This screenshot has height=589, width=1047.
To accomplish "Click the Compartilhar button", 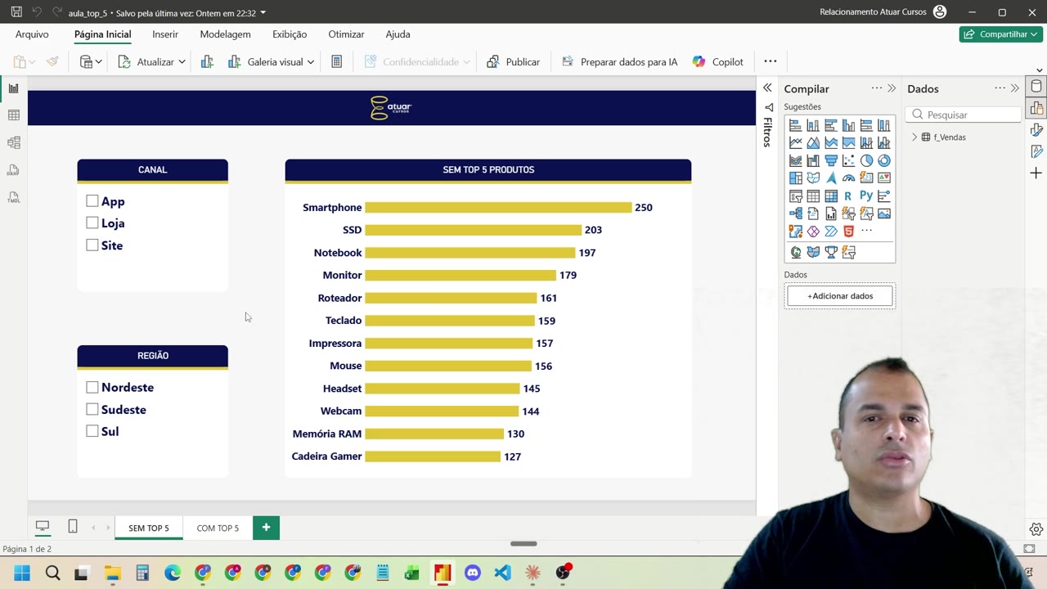I will pyautogui.click(x=1001, y=34).
